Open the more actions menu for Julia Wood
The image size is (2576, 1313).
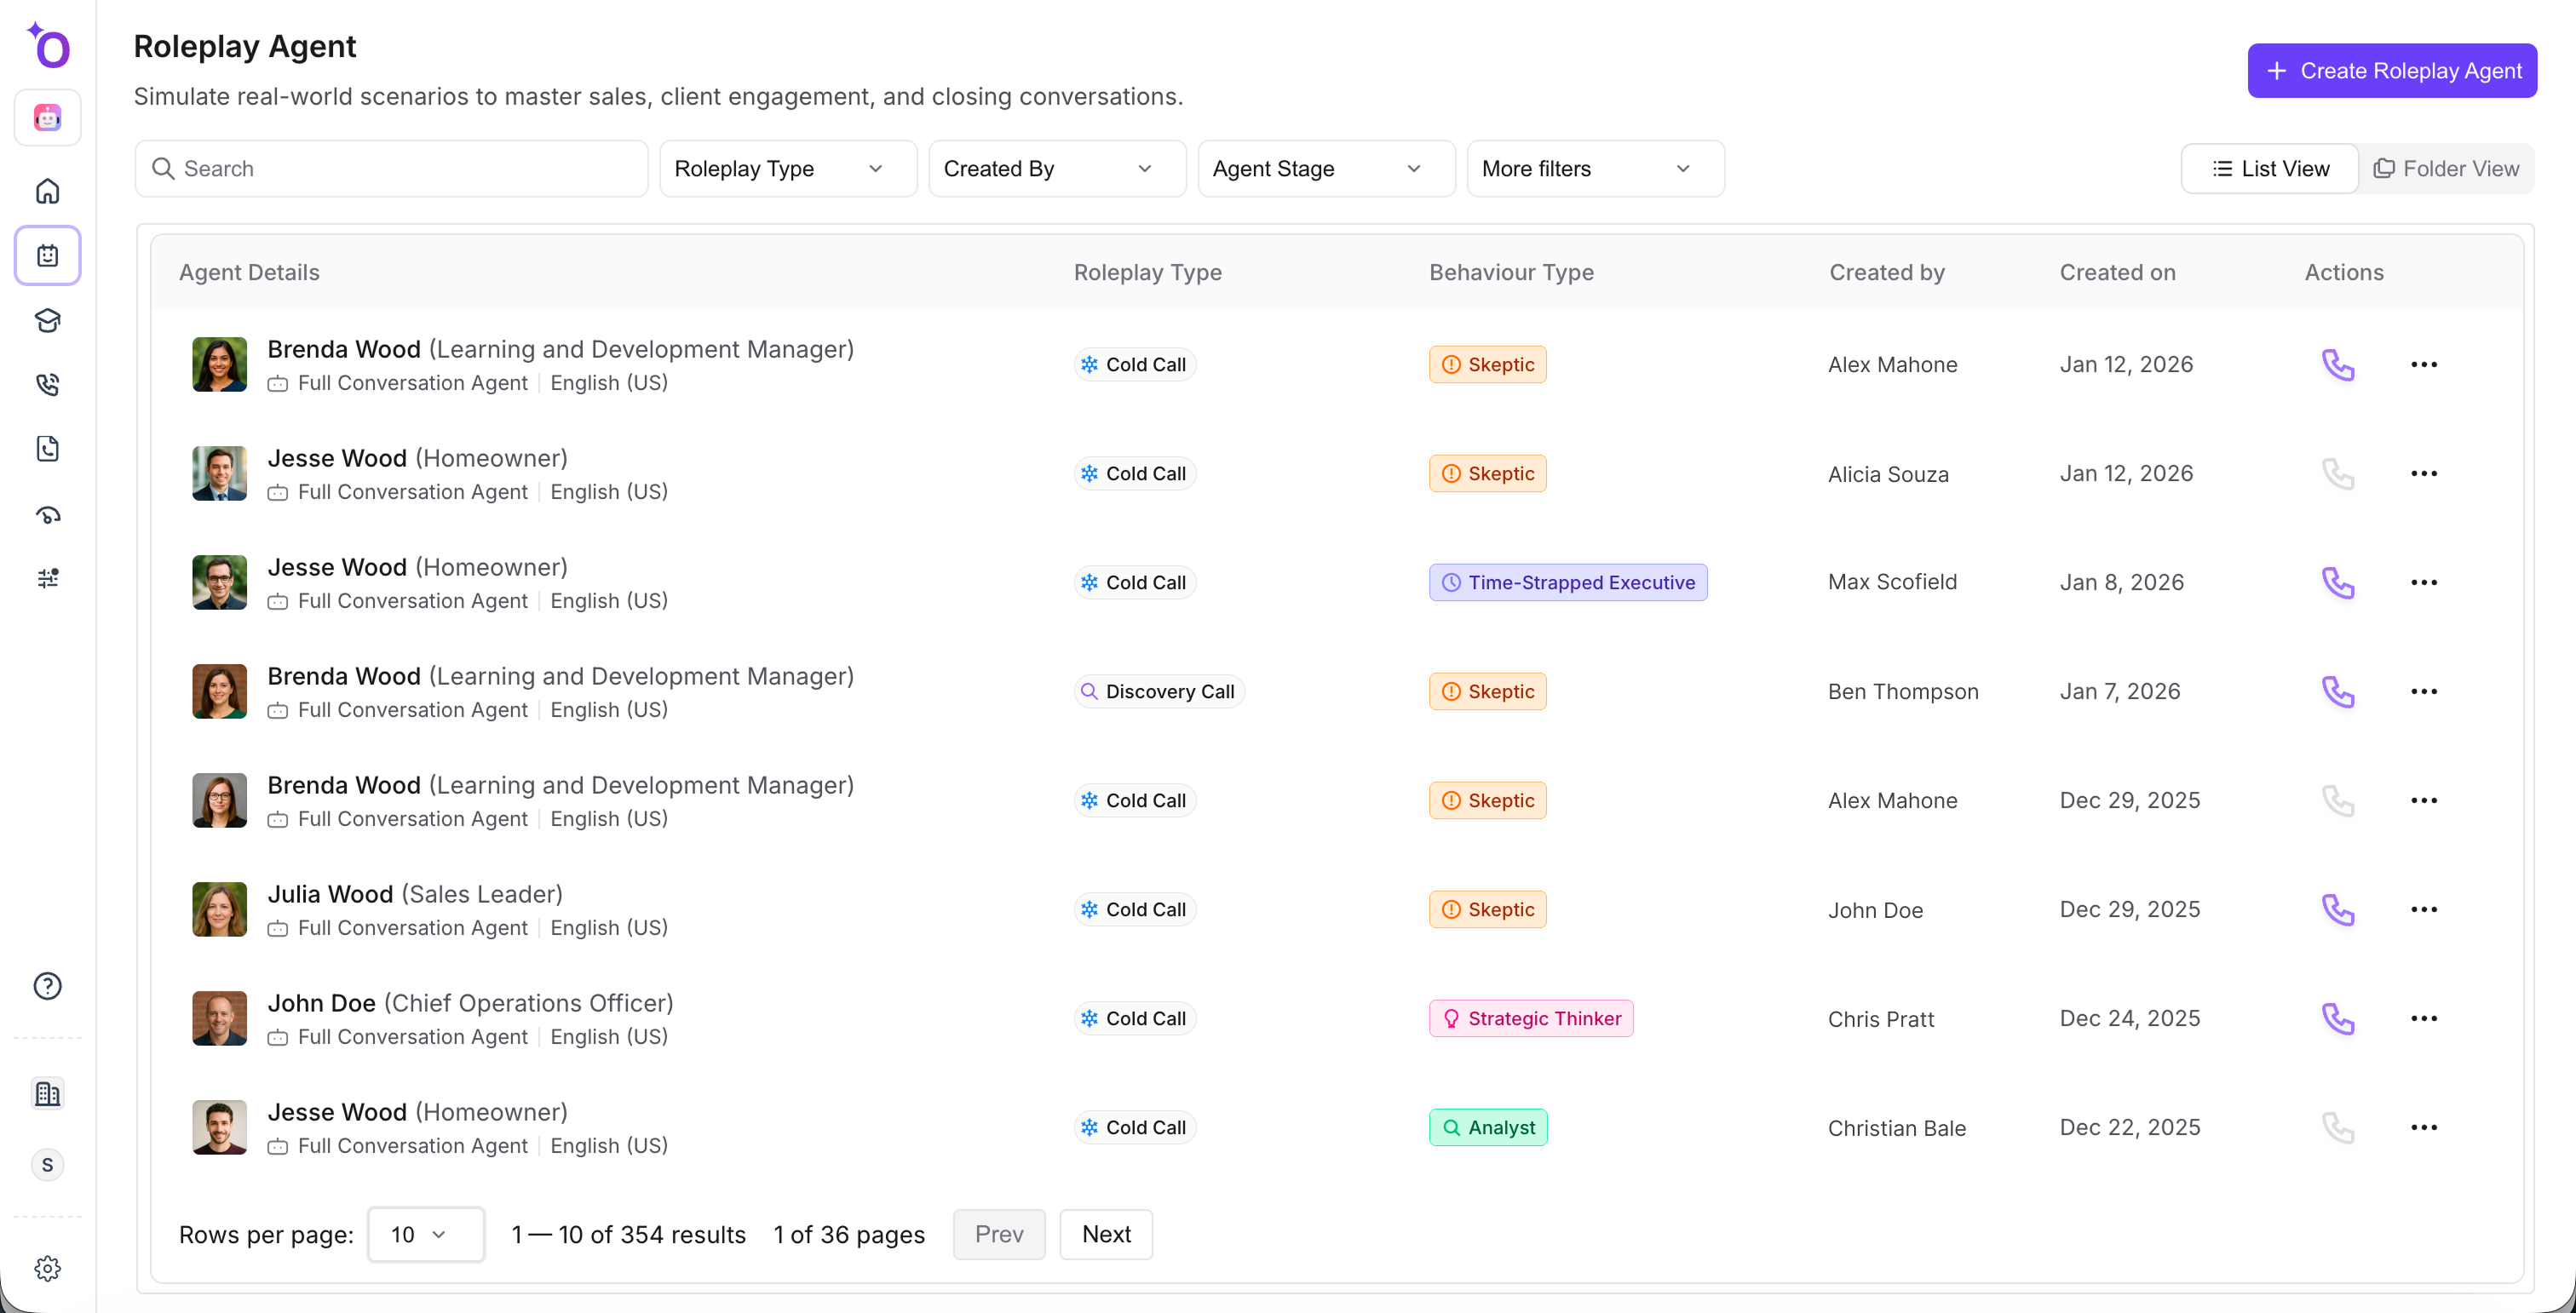coord(2423,909)
